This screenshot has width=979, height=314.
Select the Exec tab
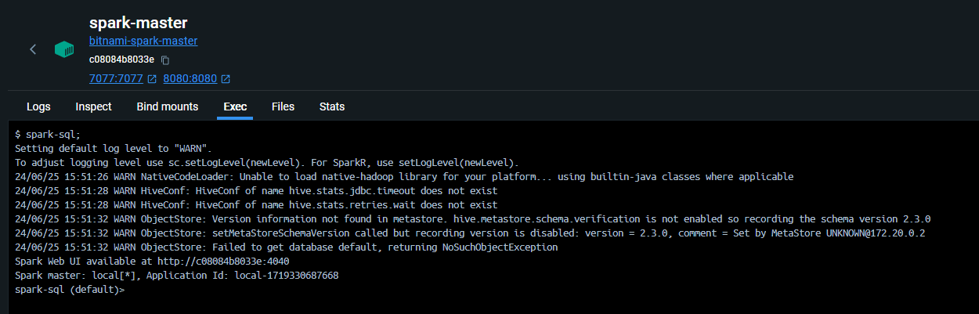point(235,106)
